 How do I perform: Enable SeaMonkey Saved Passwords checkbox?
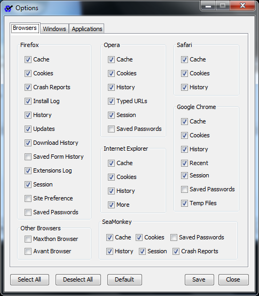click(174, 237)
